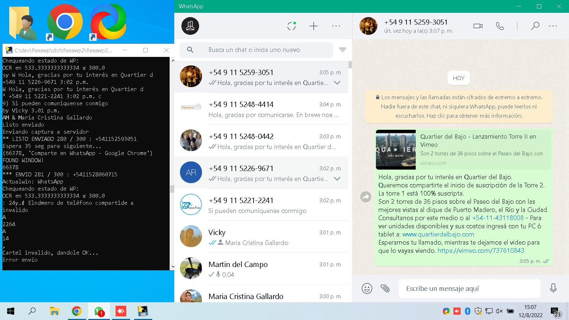Open chat list more options menu
569x320 pixels.
click(x=336, y=26)
